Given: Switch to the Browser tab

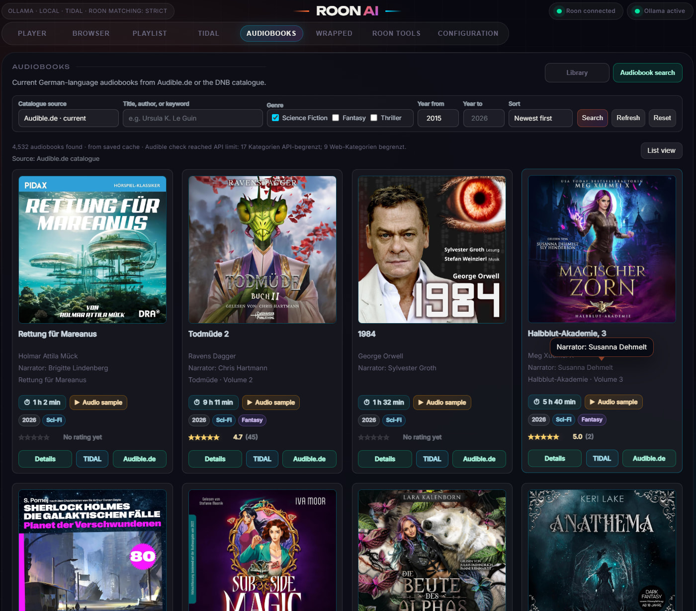Looking at the screenshot, I should click(91, 33).
